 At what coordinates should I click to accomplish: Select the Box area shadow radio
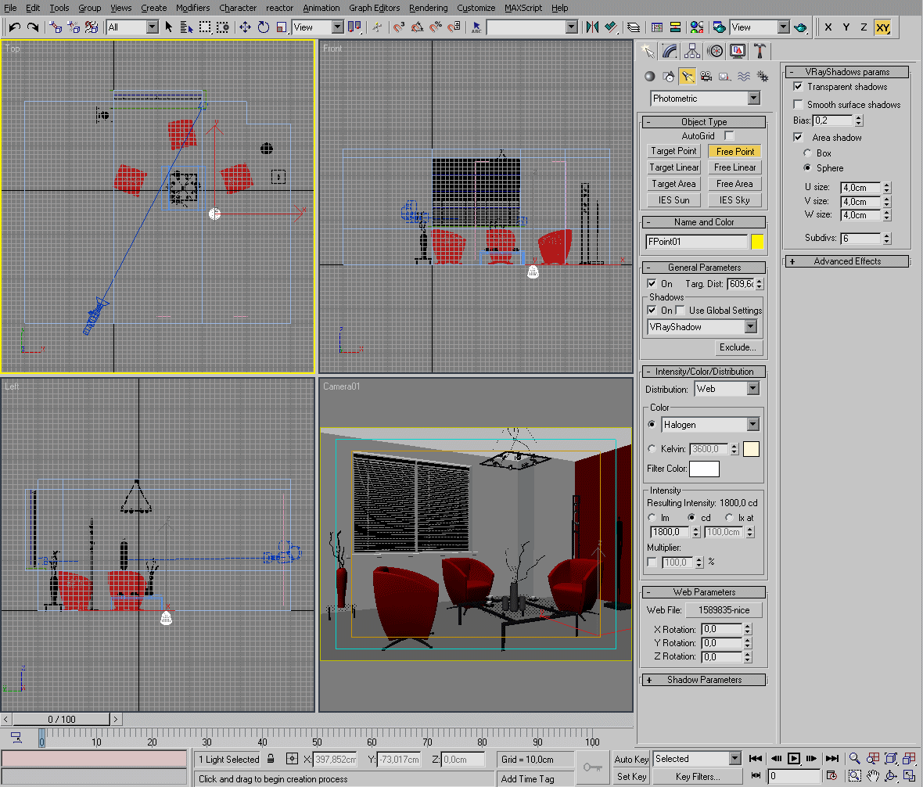tap(807, 153)
